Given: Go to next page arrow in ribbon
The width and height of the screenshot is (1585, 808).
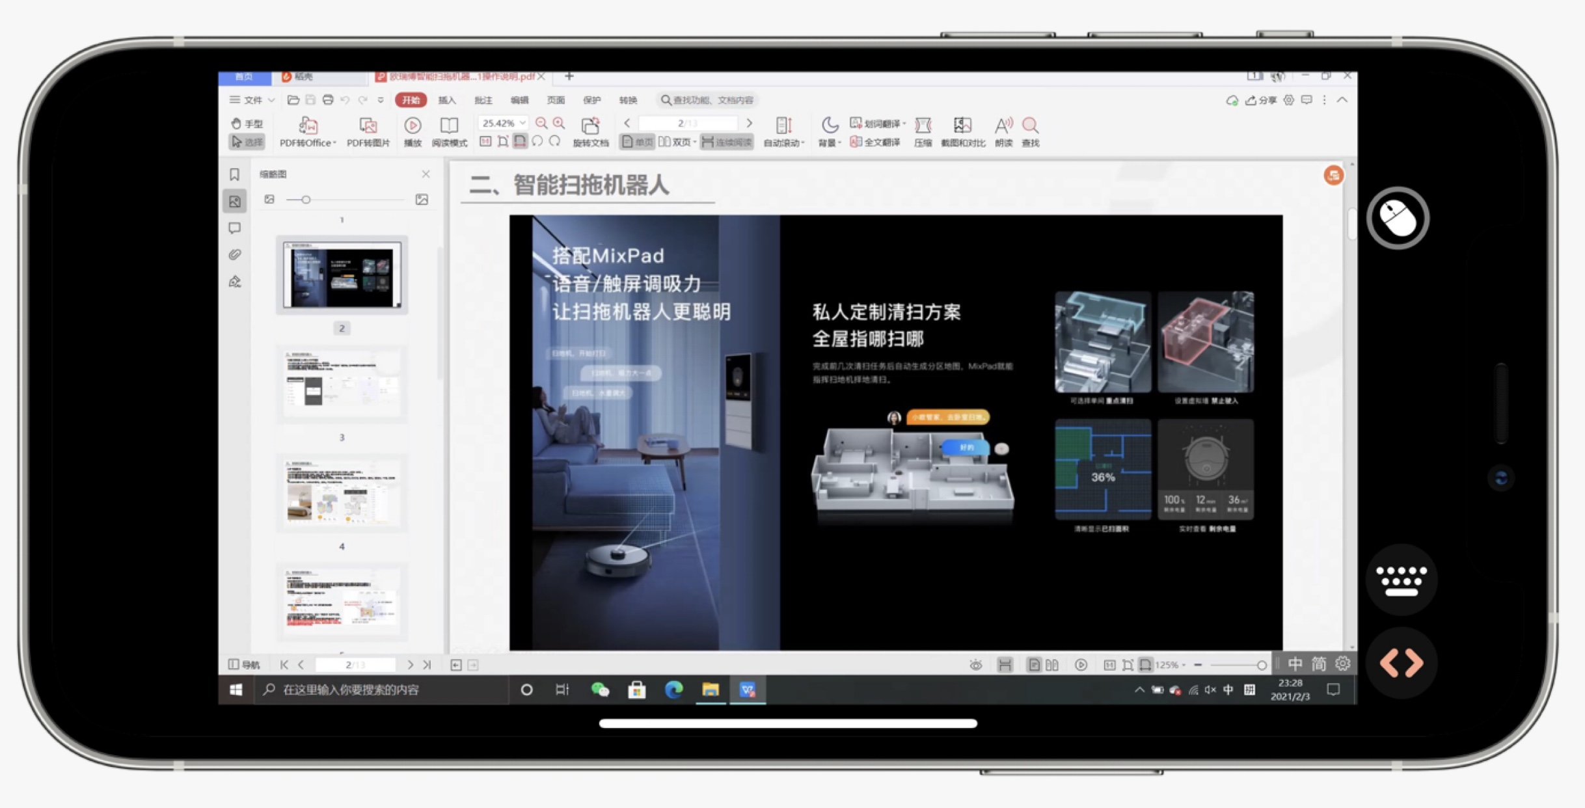Looking at the screenshot, I should 749,123.
